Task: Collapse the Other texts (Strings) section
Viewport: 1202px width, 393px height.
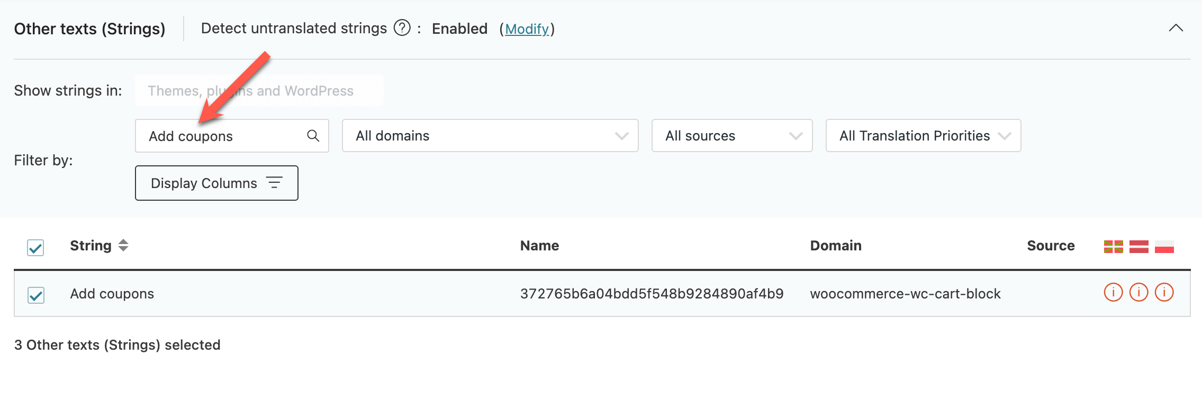Action: pos(1176,28)
